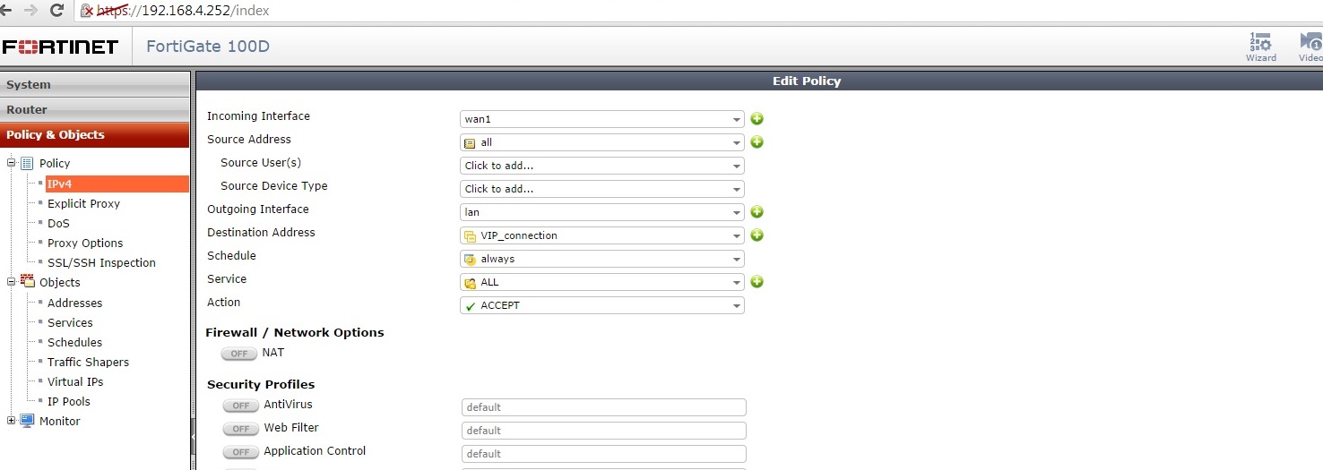Toggle NAT switch on
Screen dimensions: 1323x470
238,354
